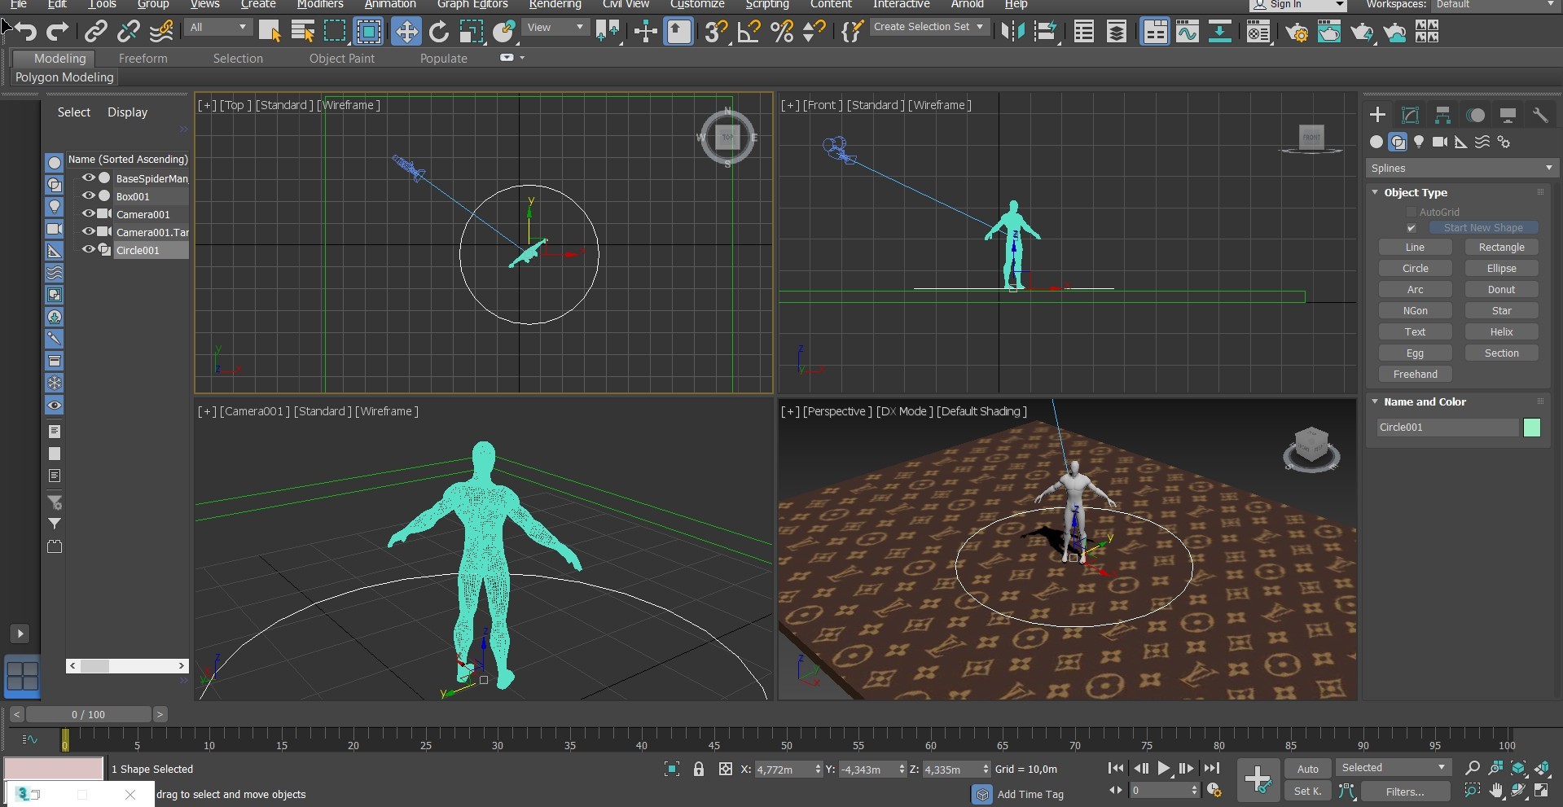Open the Graph Editors menu
The height and width of the screenshot is (807, 1563).
pos(472,4)
